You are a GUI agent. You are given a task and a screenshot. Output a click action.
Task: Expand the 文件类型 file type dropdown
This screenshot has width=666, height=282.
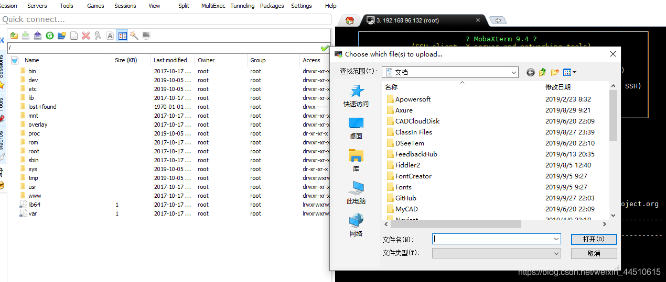(x=556, y=253)
